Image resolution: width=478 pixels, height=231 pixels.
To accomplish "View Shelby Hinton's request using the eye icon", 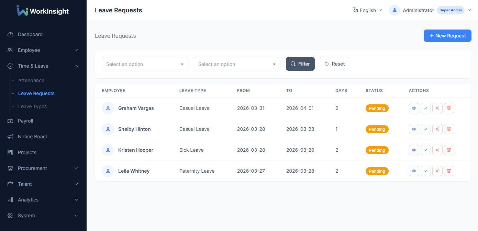I will (x=414, y=129).
